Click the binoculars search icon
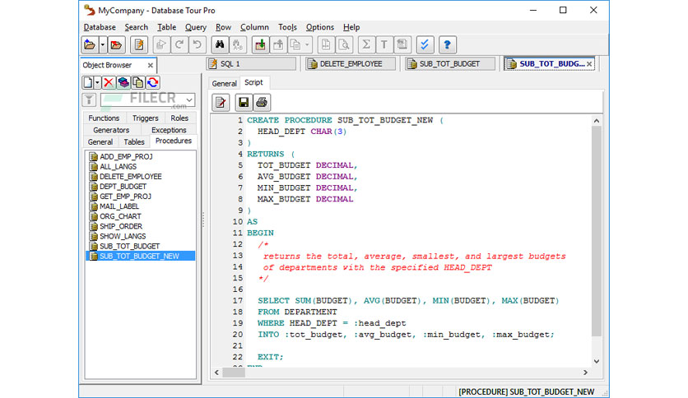Screen dimensions: 688x398 pos(220,44)
